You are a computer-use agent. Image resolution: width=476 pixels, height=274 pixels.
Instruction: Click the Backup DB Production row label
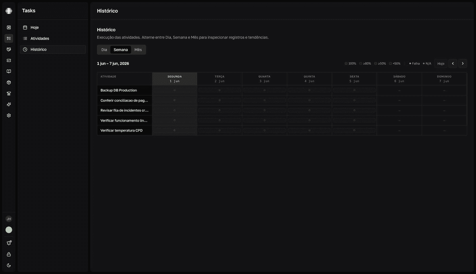119,90
